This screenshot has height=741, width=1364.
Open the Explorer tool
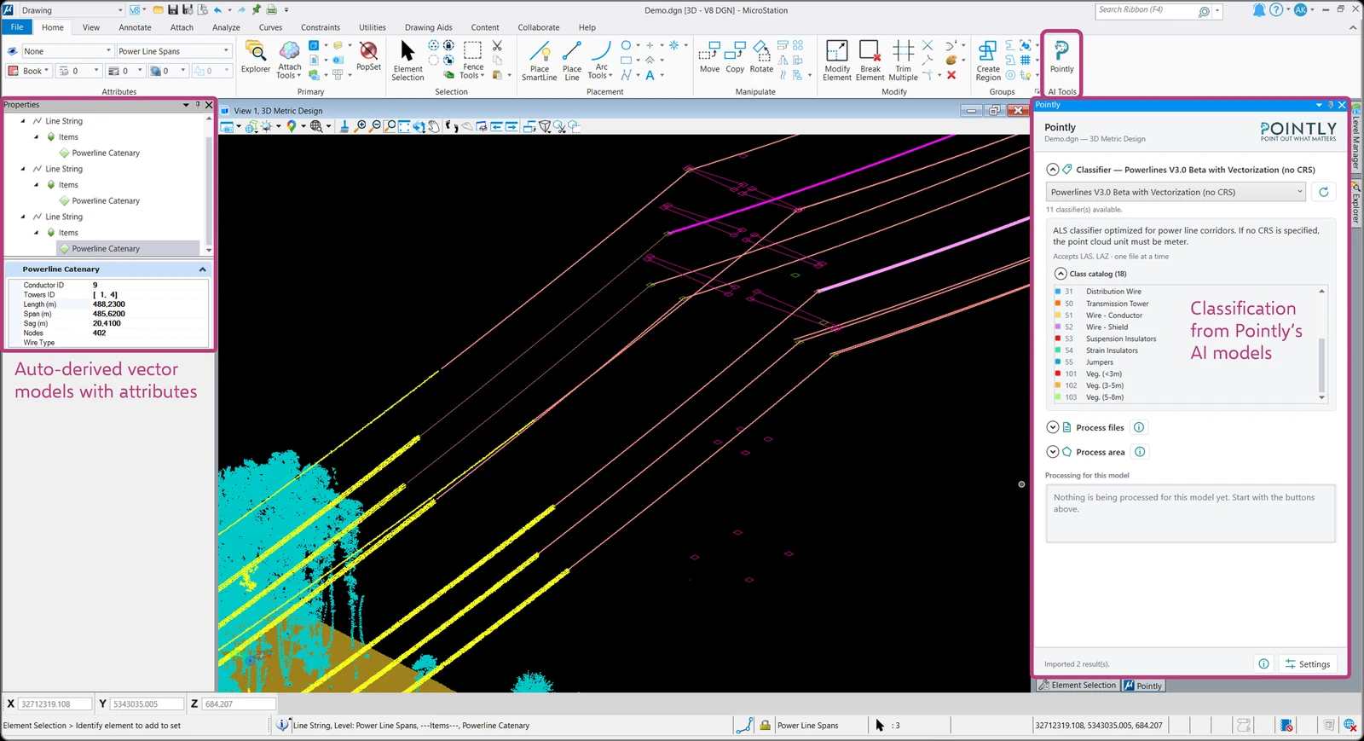255,57
